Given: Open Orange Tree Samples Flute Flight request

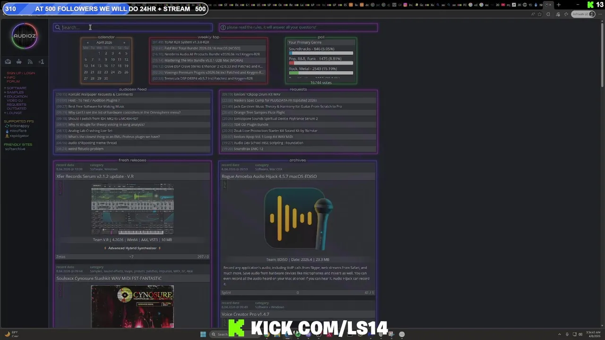Looking at the screenshot, I should (259, 112).
